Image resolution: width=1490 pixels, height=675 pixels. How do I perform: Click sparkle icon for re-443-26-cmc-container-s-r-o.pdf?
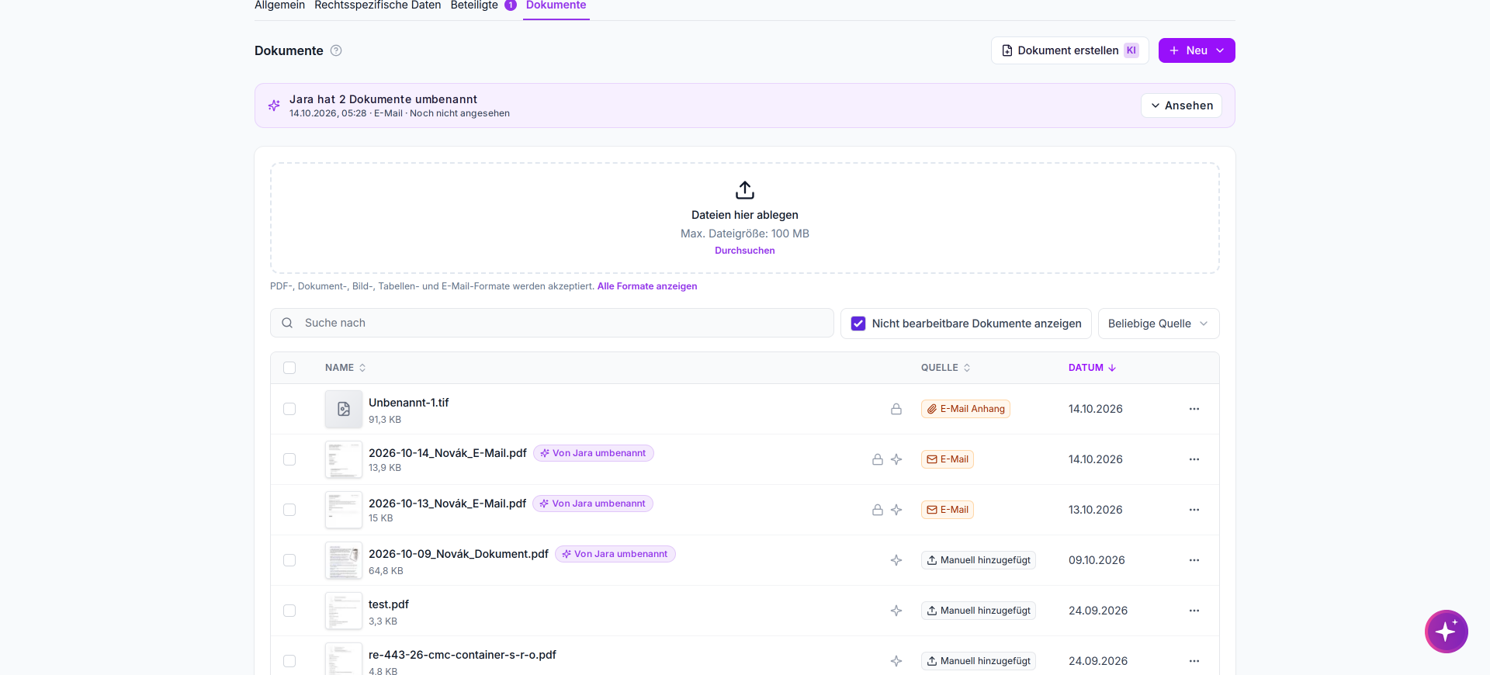pos(896,661)
